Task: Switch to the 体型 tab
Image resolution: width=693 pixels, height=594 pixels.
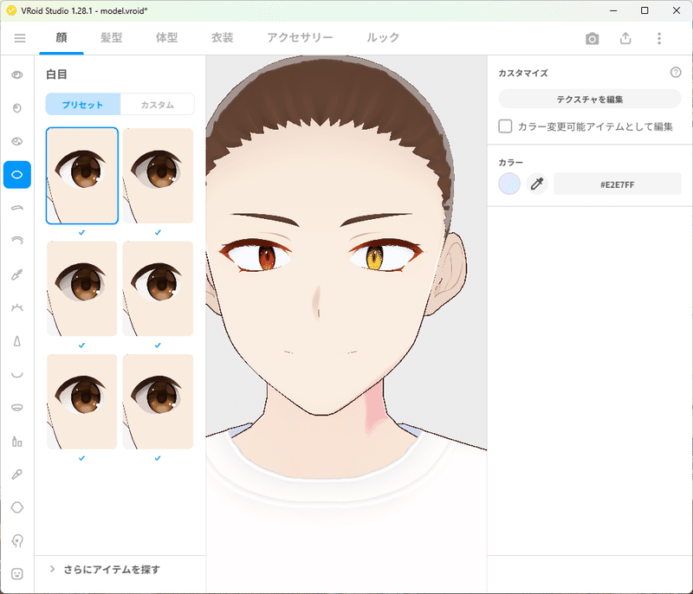Action: click(166, 38)
